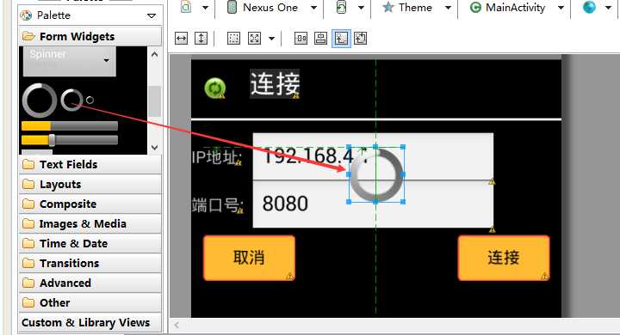
Task: Toggle fill width horizontal arrow icon
Action: pyautogui.click(x=181, y=39)
